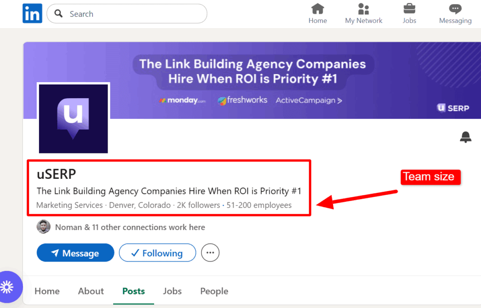Click the uSERP banner cover image
The image size is (481, 308).
282,80
